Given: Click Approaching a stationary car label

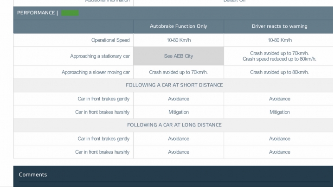Looking at the screenshot, I should (x=100, y=56).
